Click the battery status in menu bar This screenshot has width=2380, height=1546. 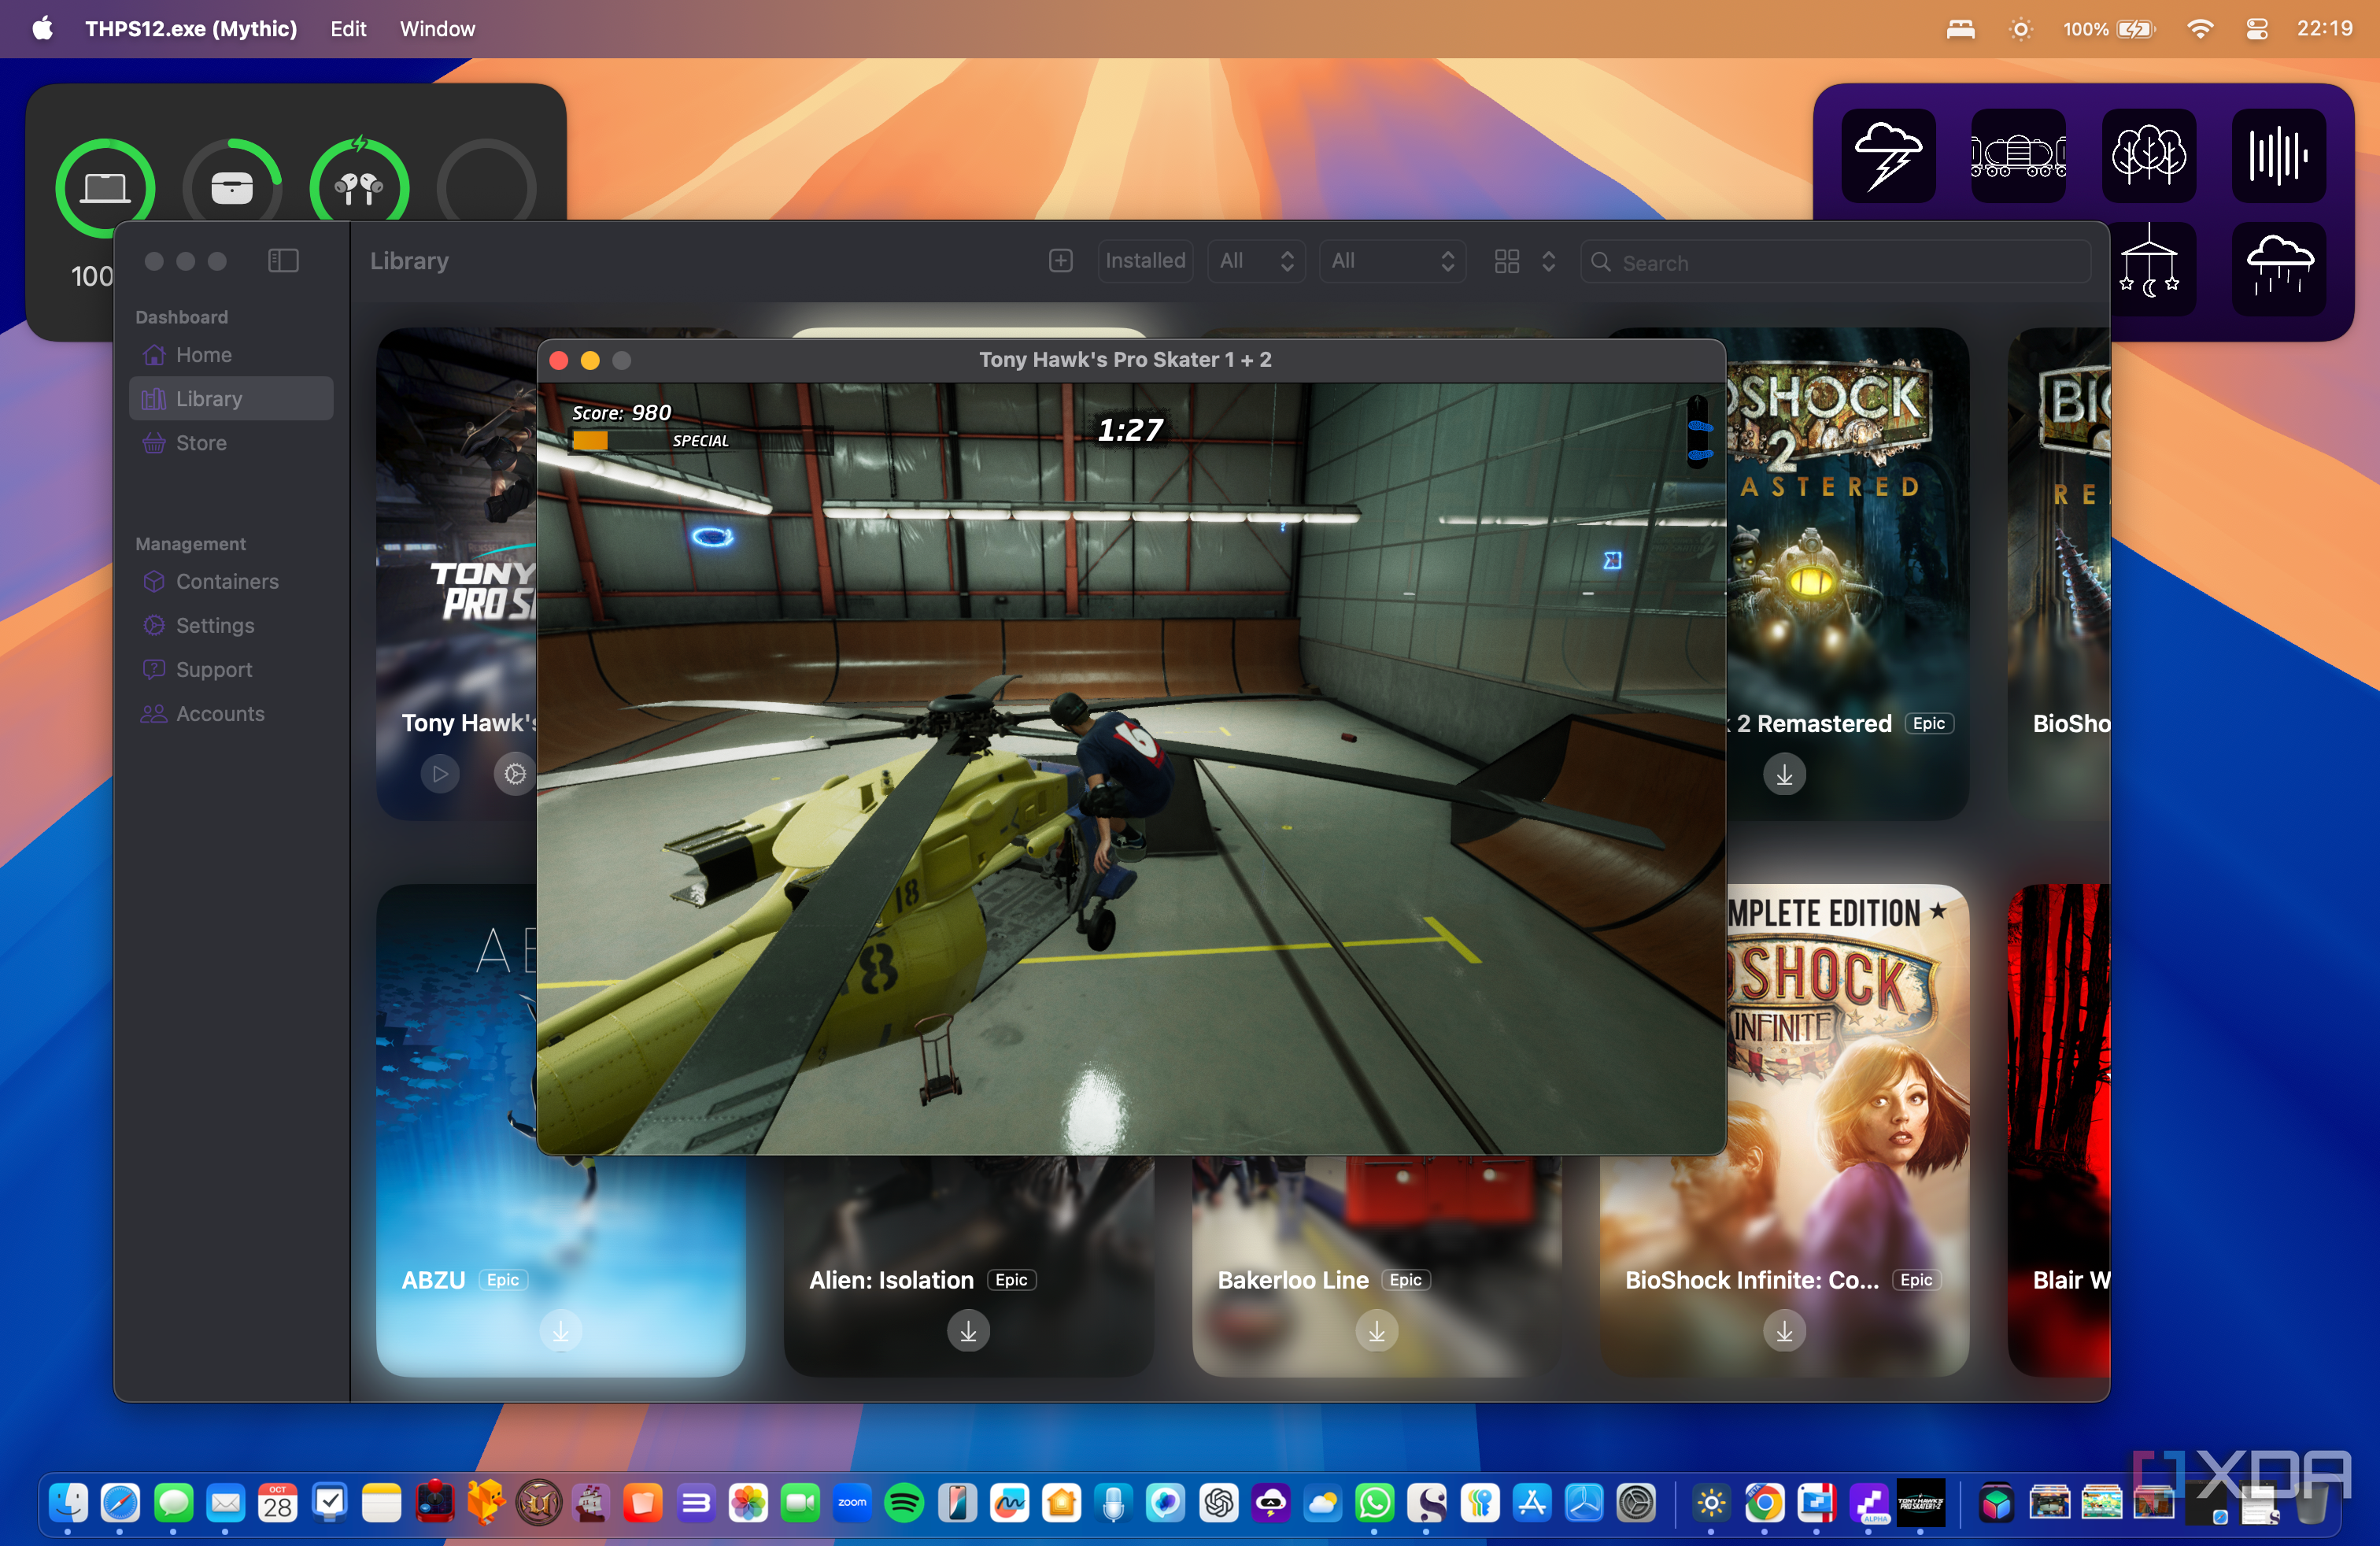[x=2108, y=29]
